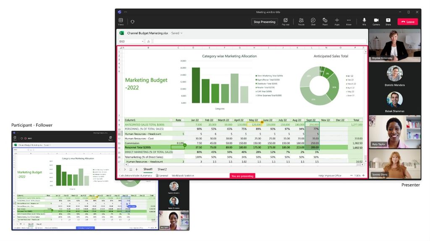Click the Stop Presenting button
430x241 pixels.
(265, 22)
